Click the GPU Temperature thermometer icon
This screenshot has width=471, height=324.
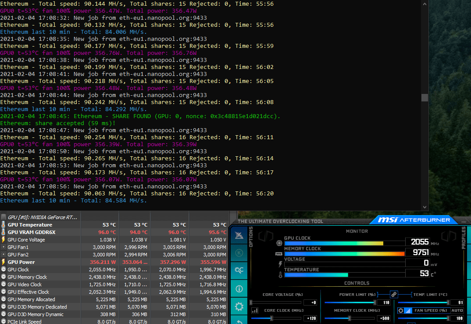4,225
